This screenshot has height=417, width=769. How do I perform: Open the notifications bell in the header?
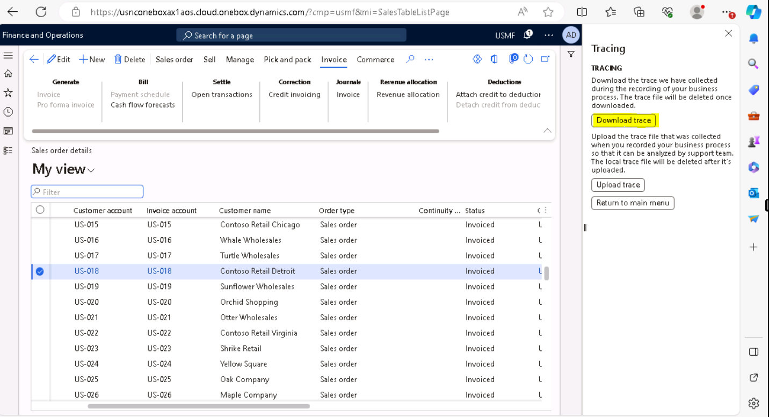click(528, 34)
